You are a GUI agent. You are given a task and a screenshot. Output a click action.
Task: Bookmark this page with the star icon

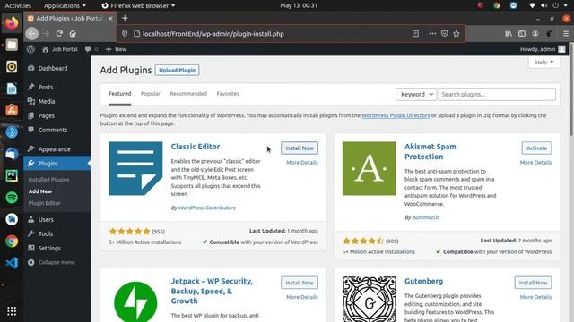click(x=457, y=34)
